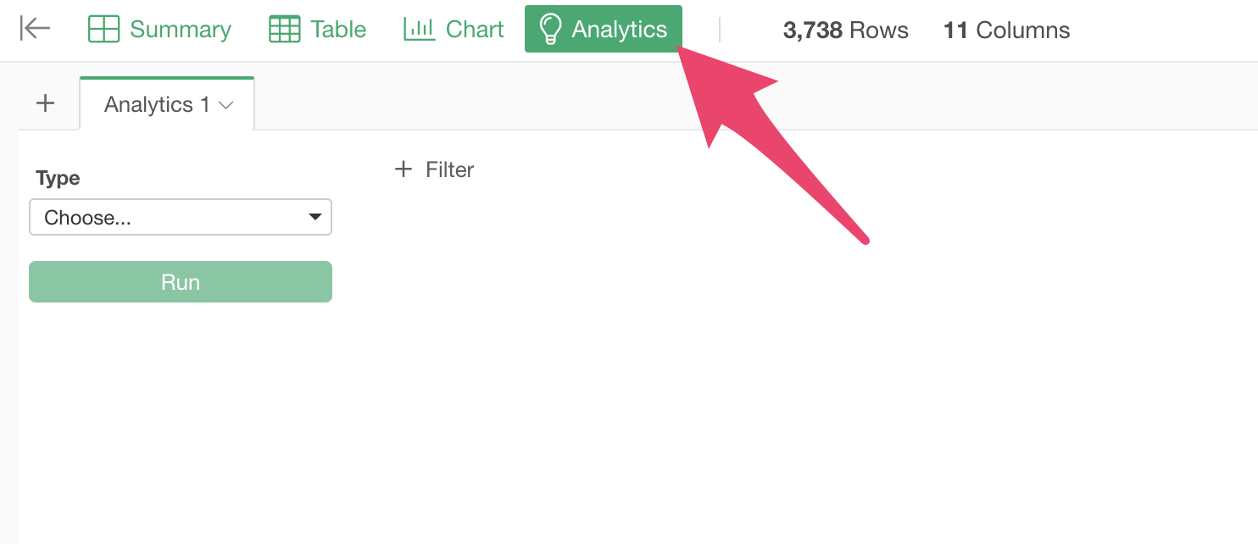
Task: Open the Summary view
Action: (160, 30)
